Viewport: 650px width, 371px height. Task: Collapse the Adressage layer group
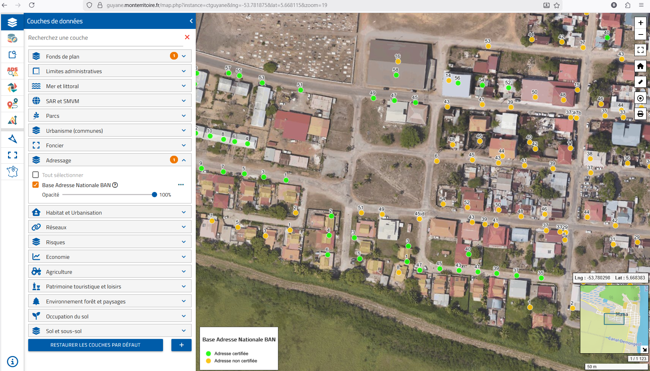pos(184,160)
